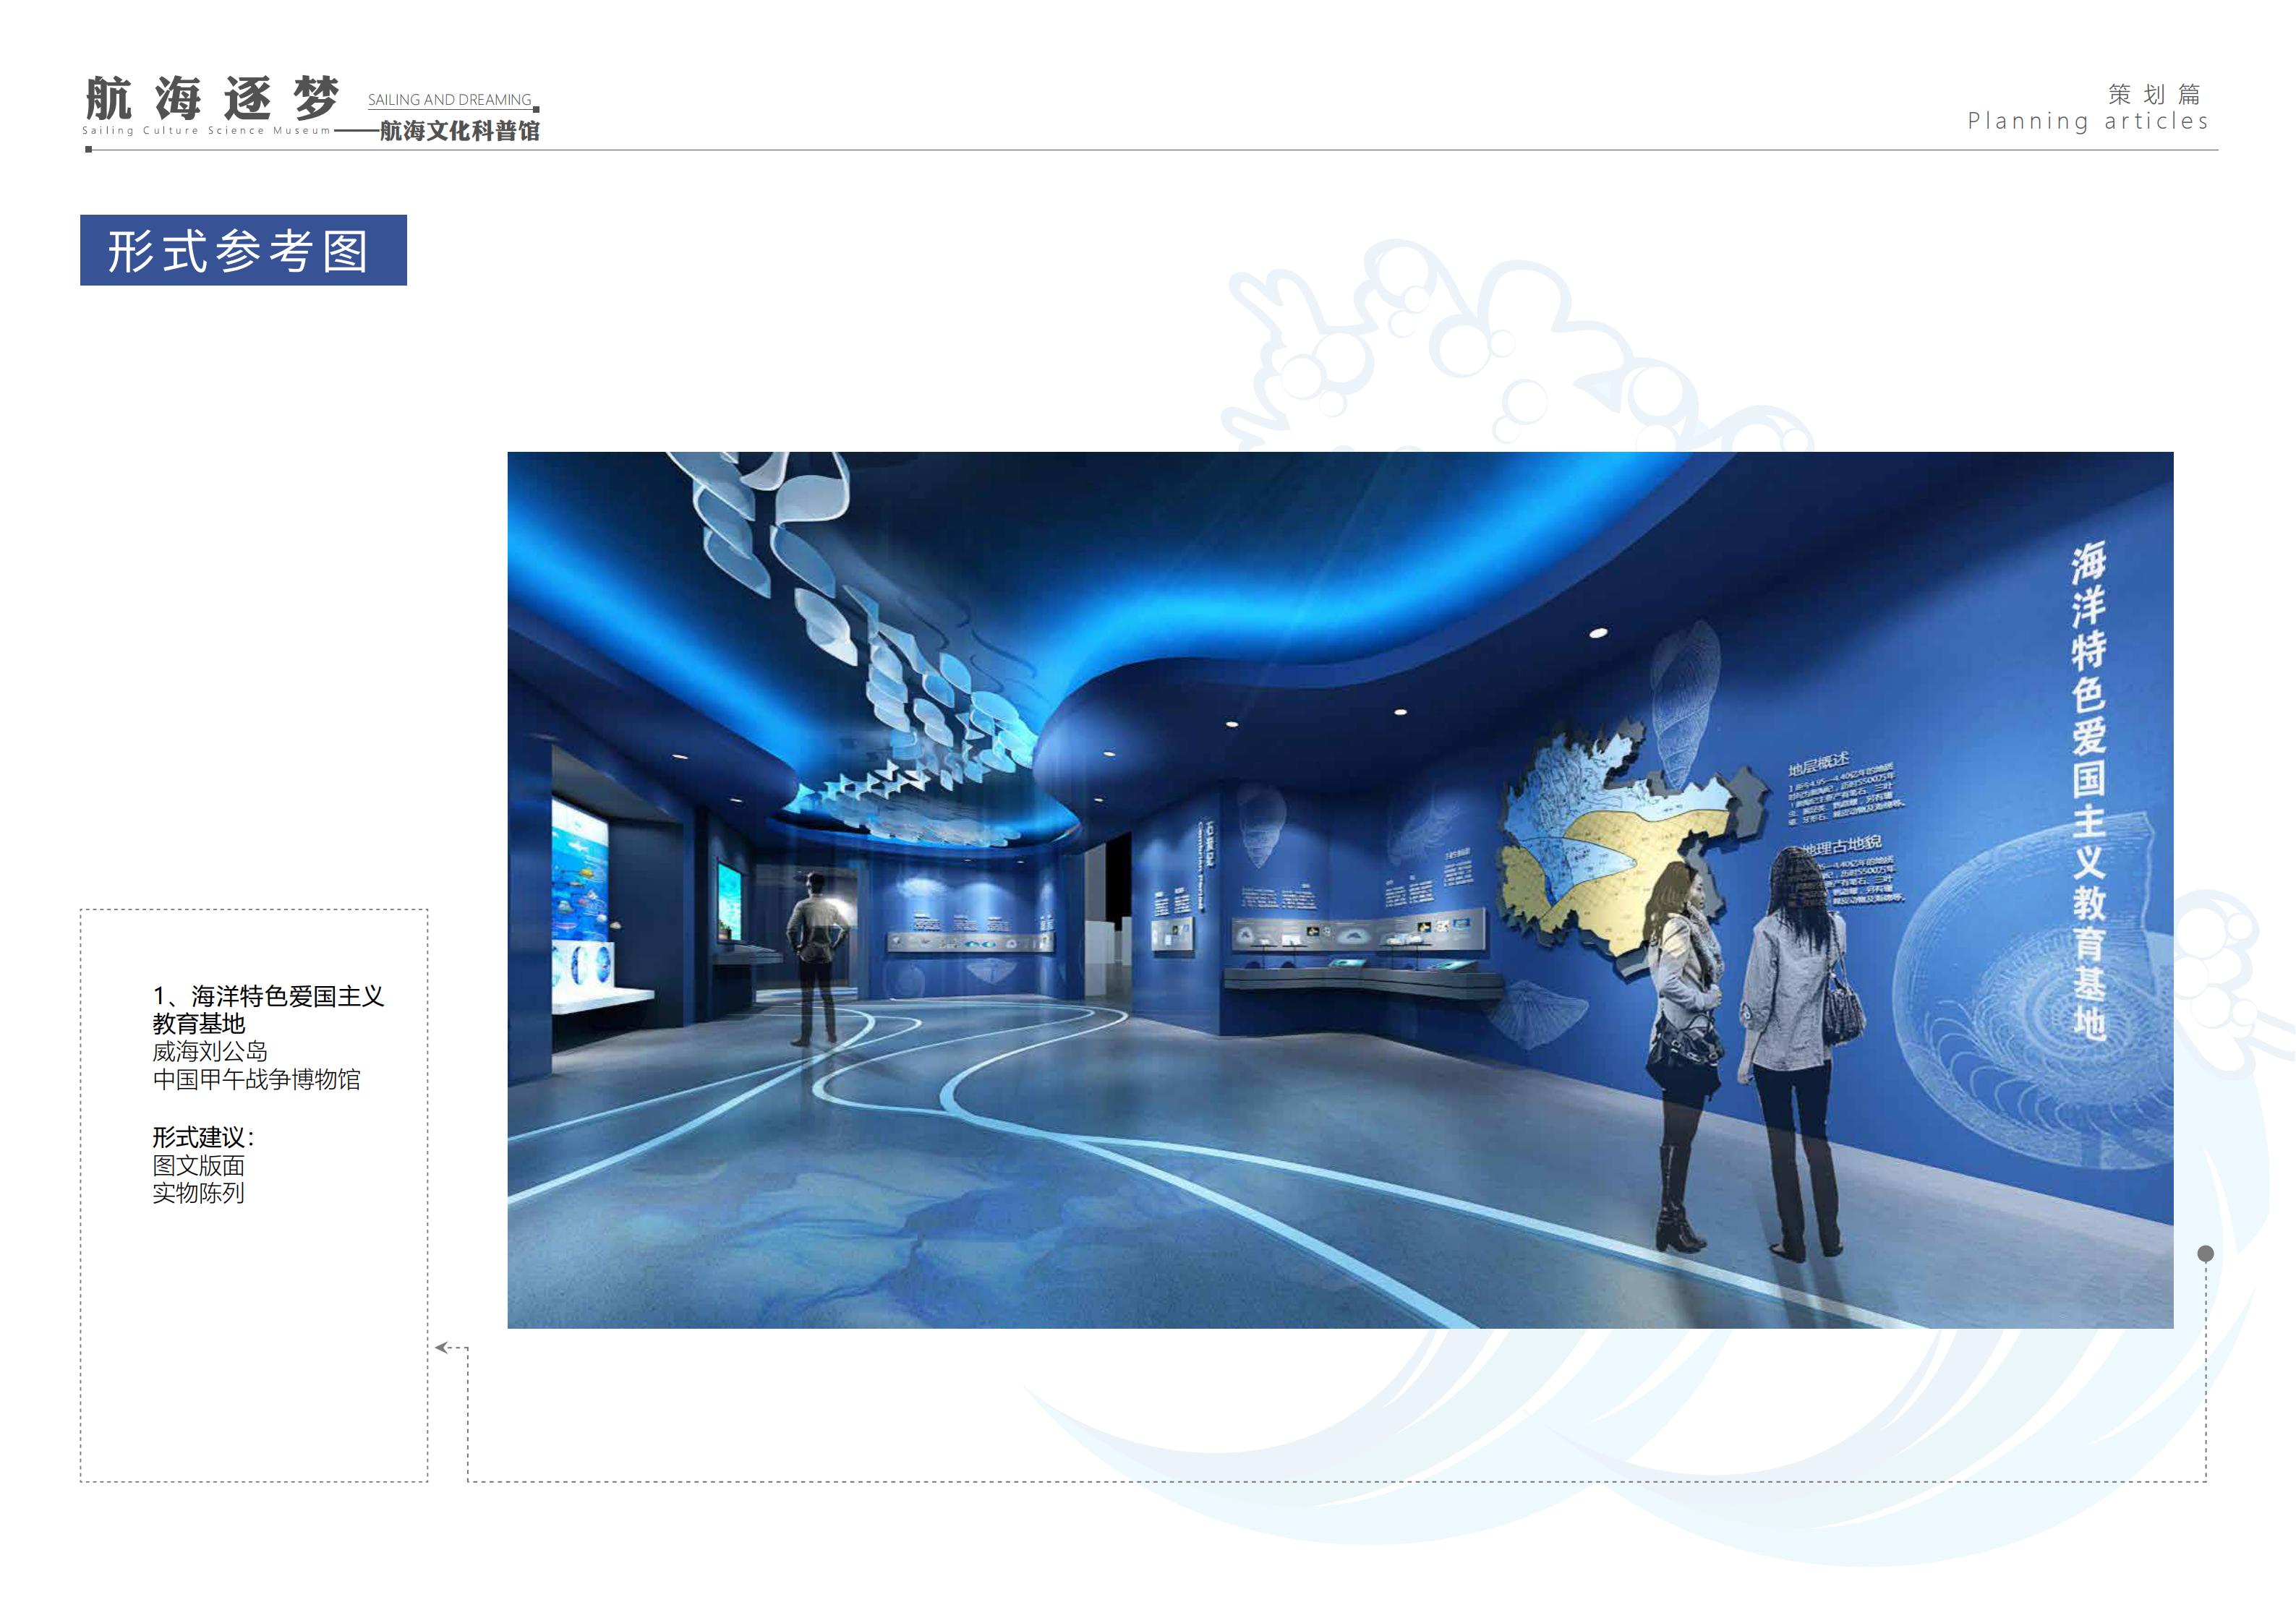Click the SAILING AND DREAMING subtitle
This screenshot has width=2296, height=1623.
coord(449,100)
